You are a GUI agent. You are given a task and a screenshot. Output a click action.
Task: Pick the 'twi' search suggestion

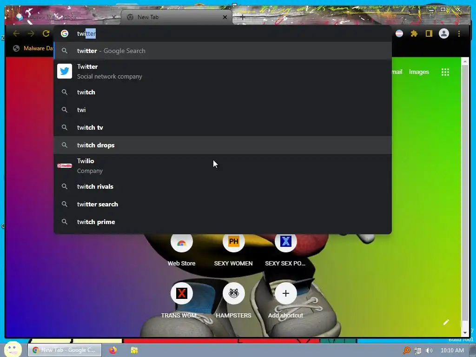(x=223, y=110)
